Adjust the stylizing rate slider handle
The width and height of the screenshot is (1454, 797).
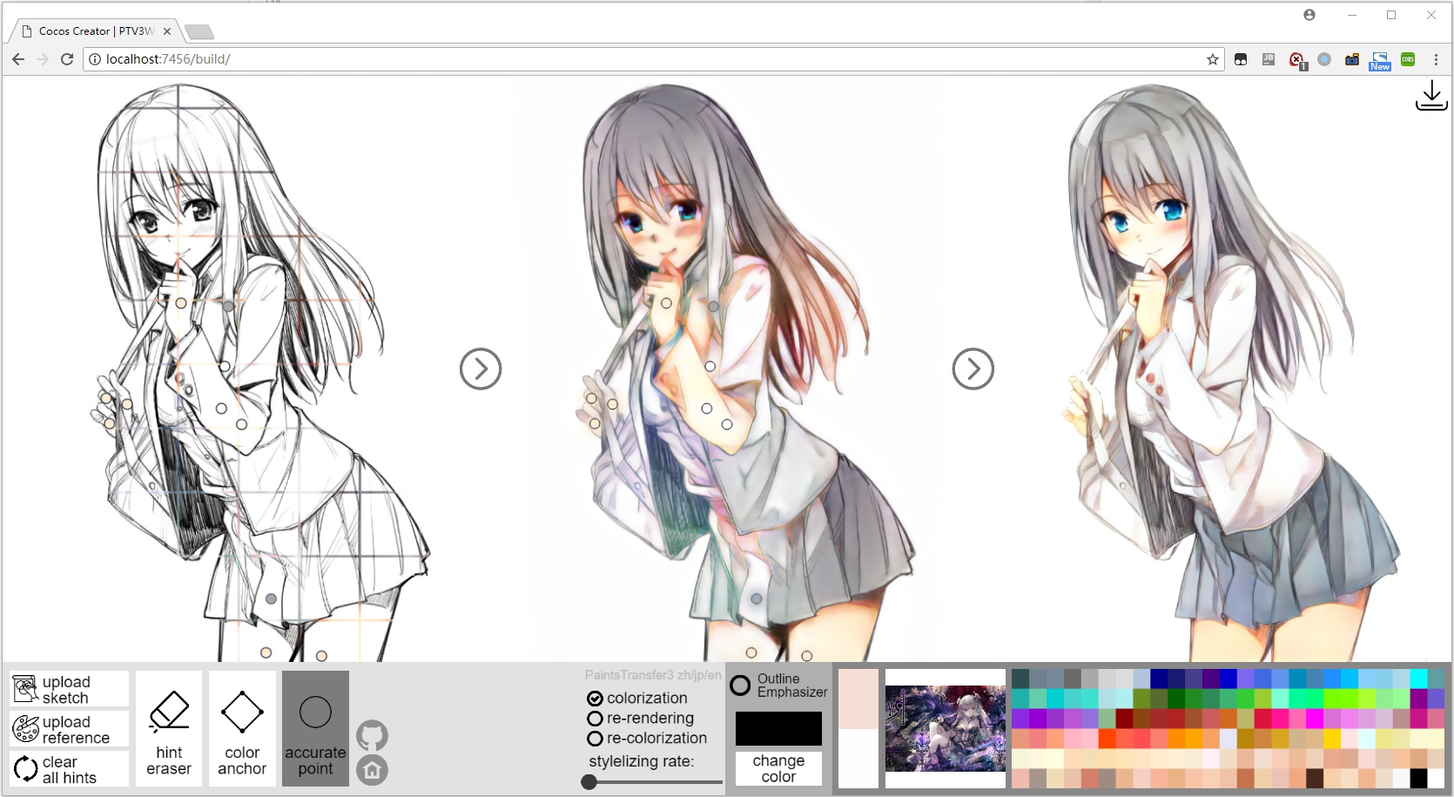pos(589,782)
